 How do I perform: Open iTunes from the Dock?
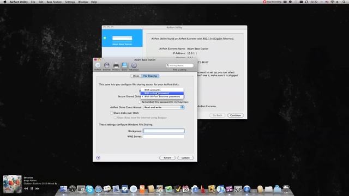point(220,189)
